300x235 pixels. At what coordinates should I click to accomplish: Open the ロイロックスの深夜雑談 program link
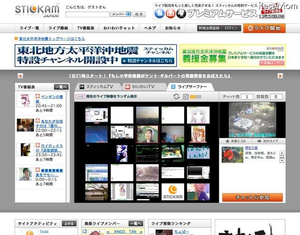point(49,148)
